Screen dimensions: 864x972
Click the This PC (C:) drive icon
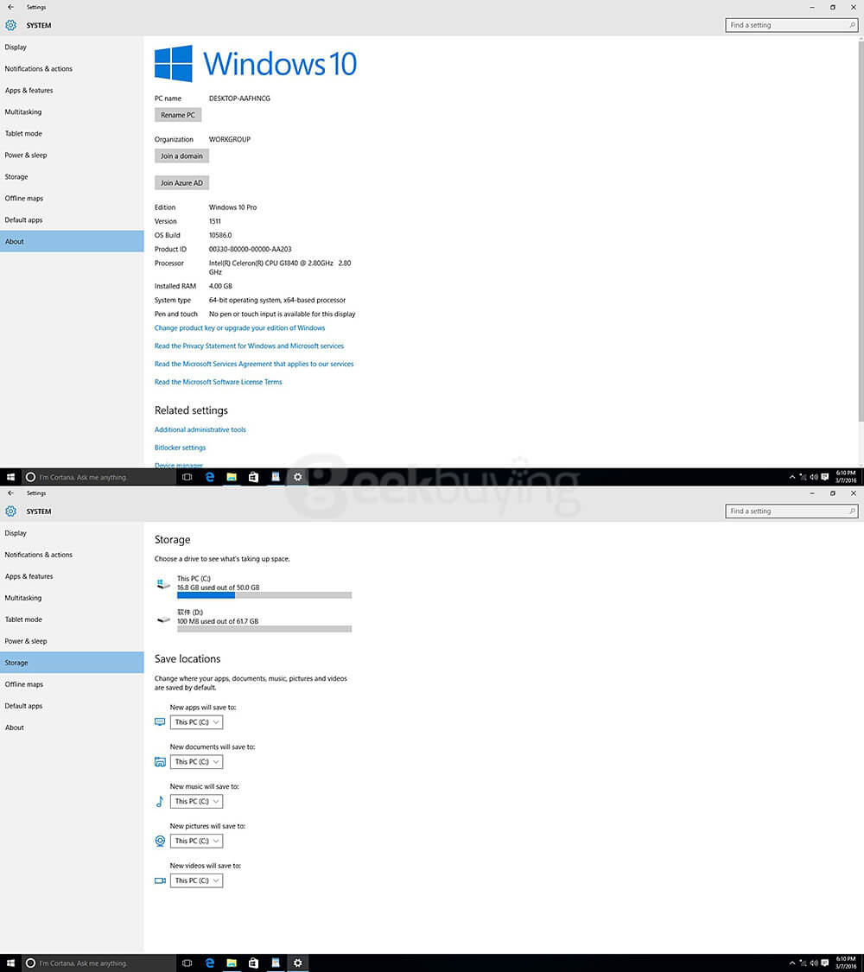click(163, 583)
